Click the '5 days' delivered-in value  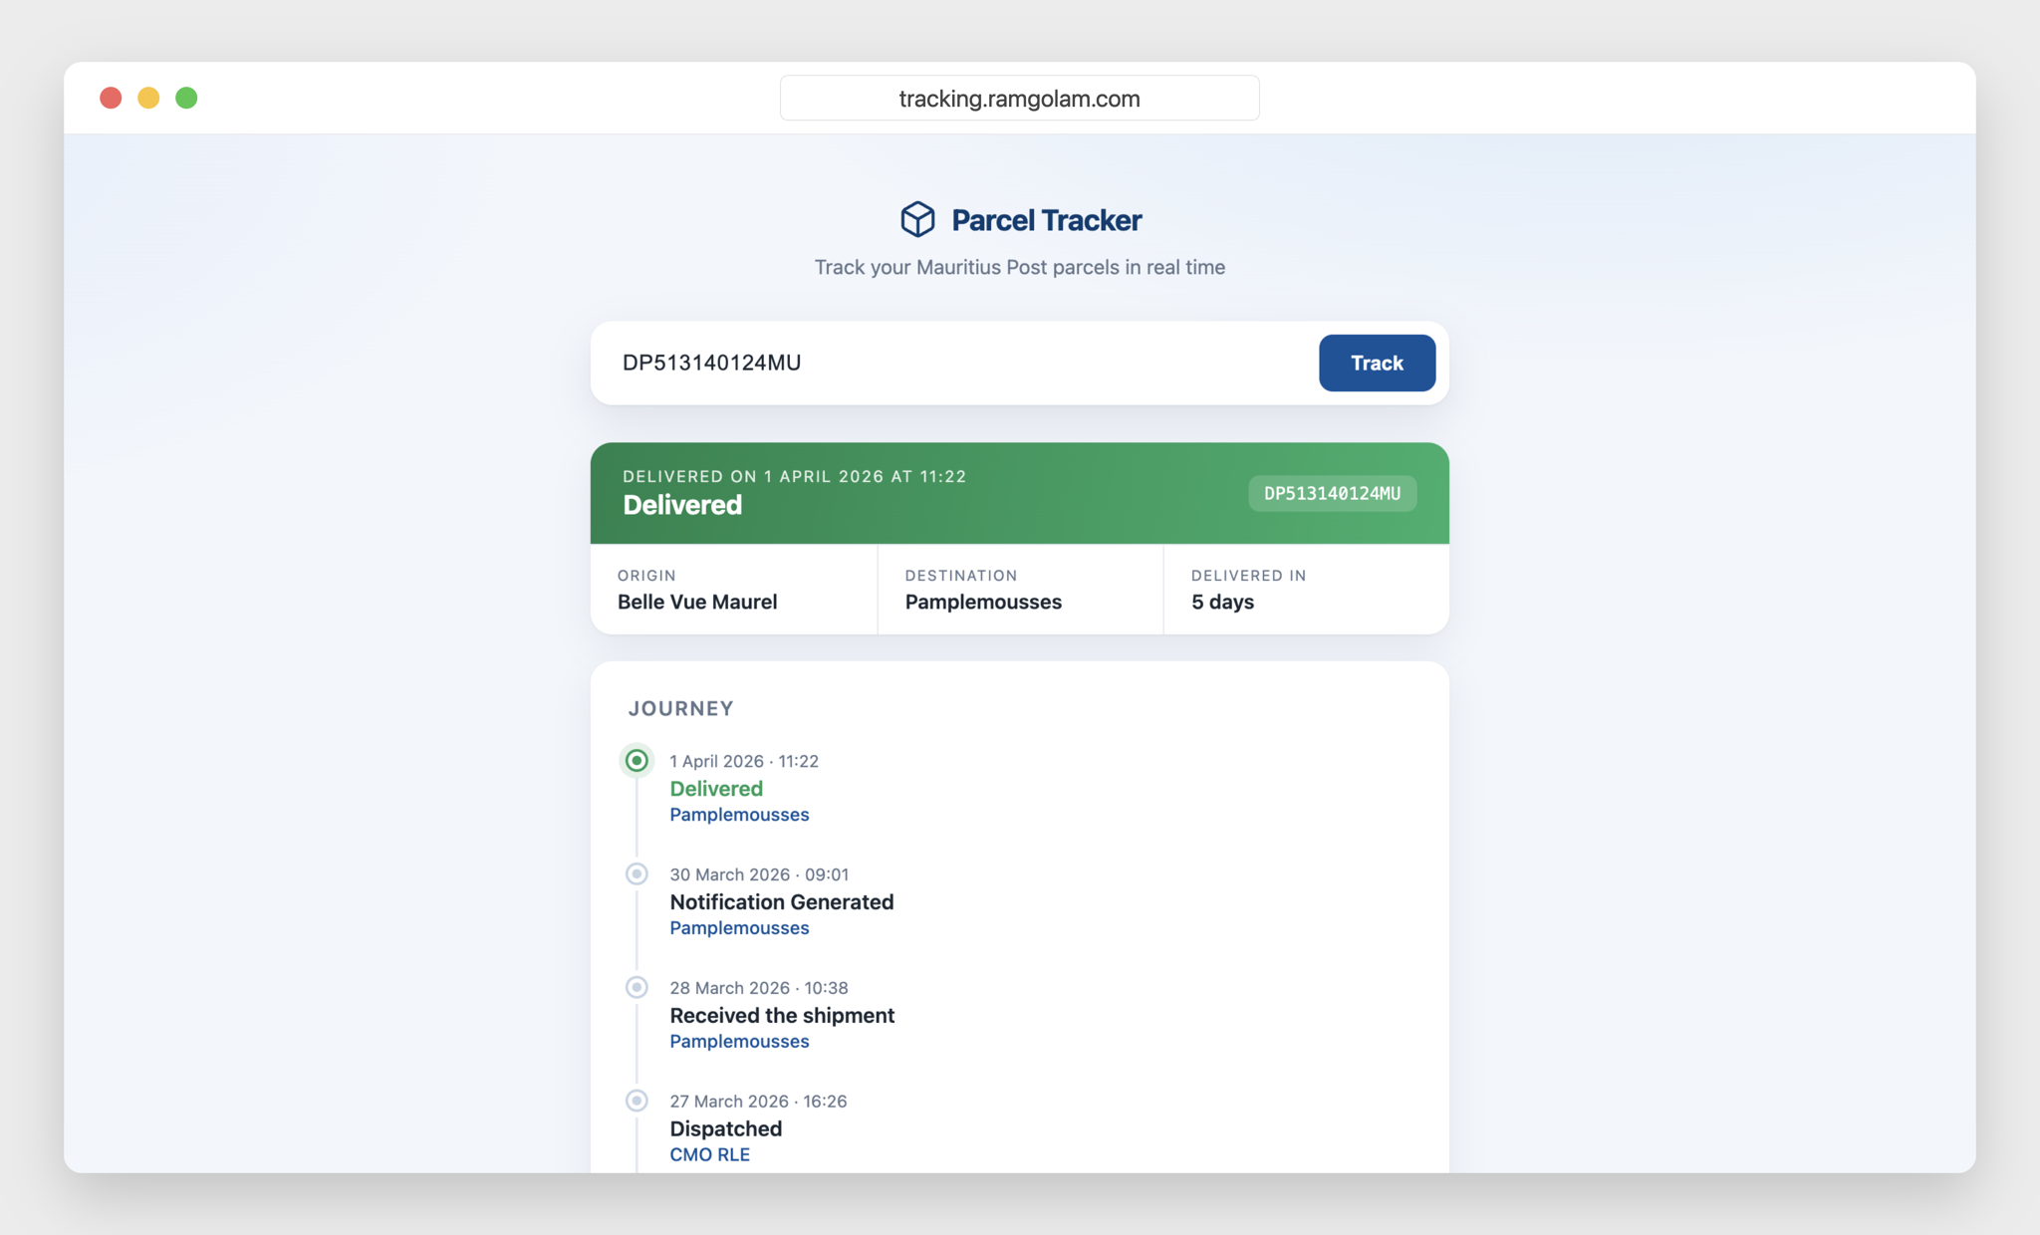(1222, 602)
